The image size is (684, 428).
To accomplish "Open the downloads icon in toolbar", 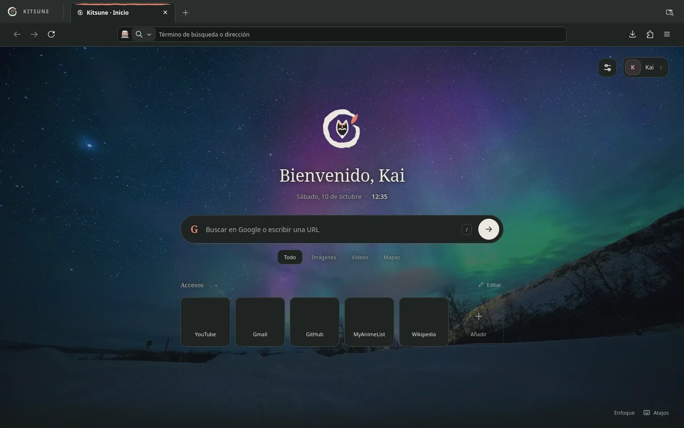I will [632, 34].
